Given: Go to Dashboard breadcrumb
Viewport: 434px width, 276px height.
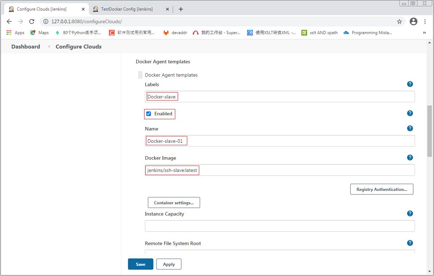Looking at the screenshot, I should click(x=26, y=46).
